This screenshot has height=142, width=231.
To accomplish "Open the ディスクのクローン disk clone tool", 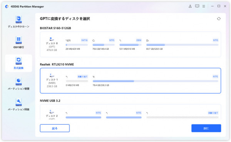I will [x=18, y=22].
